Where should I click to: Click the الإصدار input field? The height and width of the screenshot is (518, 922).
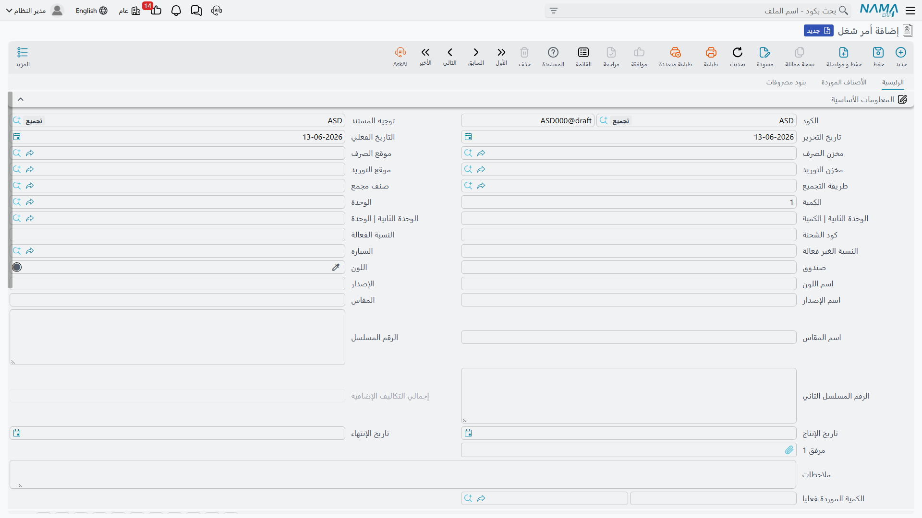pos(177,284)
